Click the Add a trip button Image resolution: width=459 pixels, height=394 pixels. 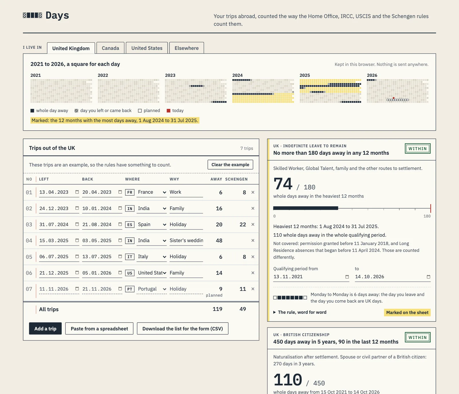coord(45,329)
